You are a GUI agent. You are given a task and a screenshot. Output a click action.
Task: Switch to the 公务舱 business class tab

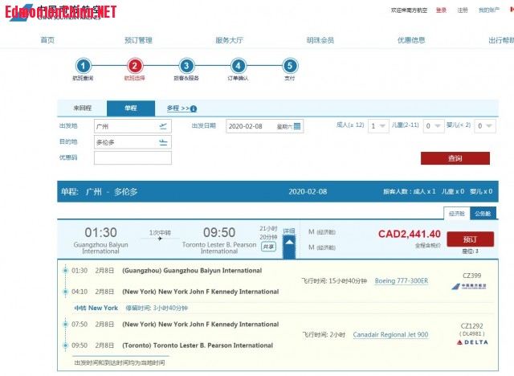(x=482, y=214)
